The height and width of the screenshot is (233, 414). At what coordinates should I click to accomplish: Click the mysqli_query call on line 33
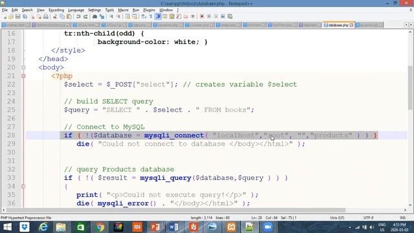166,178
